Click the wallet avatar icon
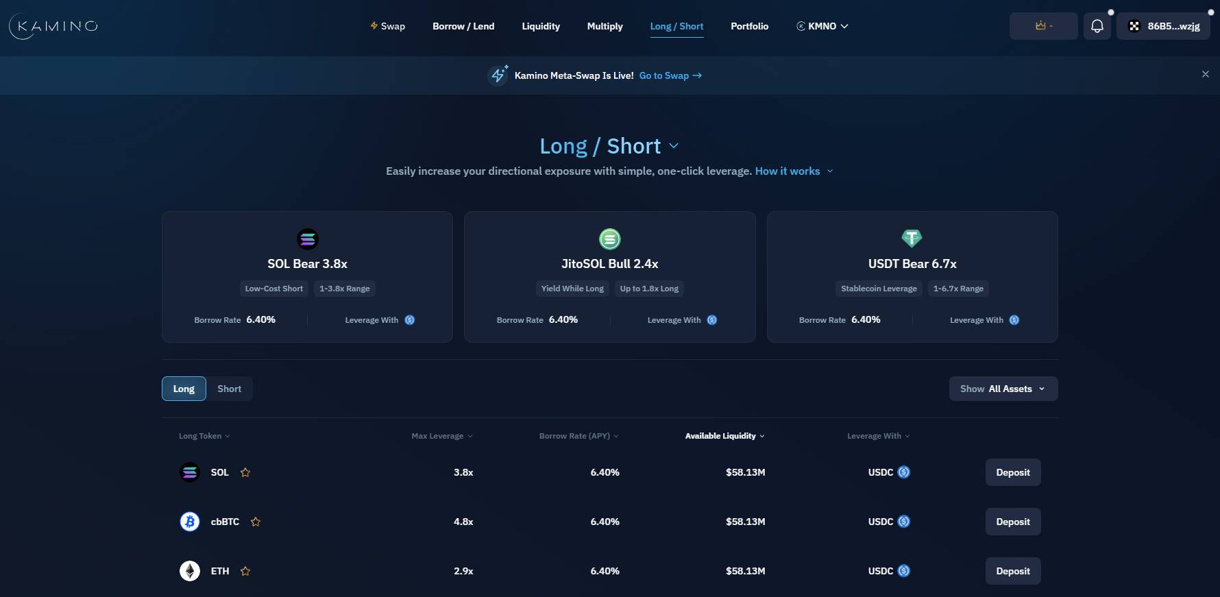The height and width of the screenshot is (597, 1220). 1134,26
